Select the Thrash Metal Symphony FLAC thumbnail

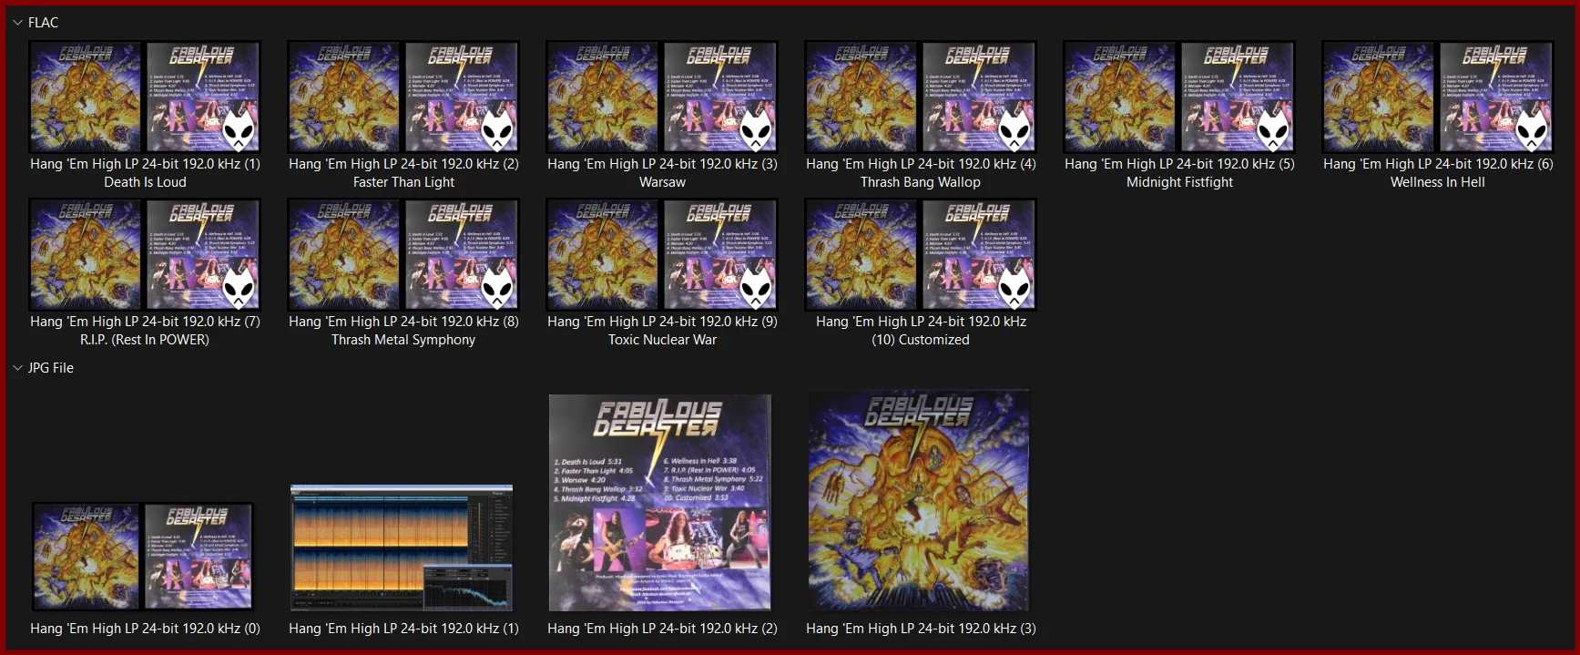pyautogui.click(x=403, y=254)
